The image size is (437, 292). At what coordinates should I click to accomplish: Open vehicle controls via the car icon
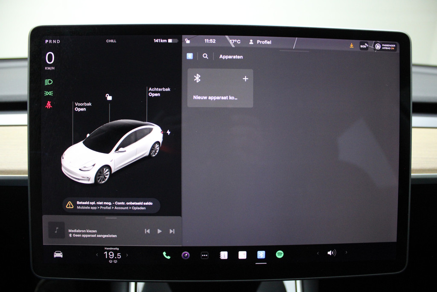click(x=58, y=254)
